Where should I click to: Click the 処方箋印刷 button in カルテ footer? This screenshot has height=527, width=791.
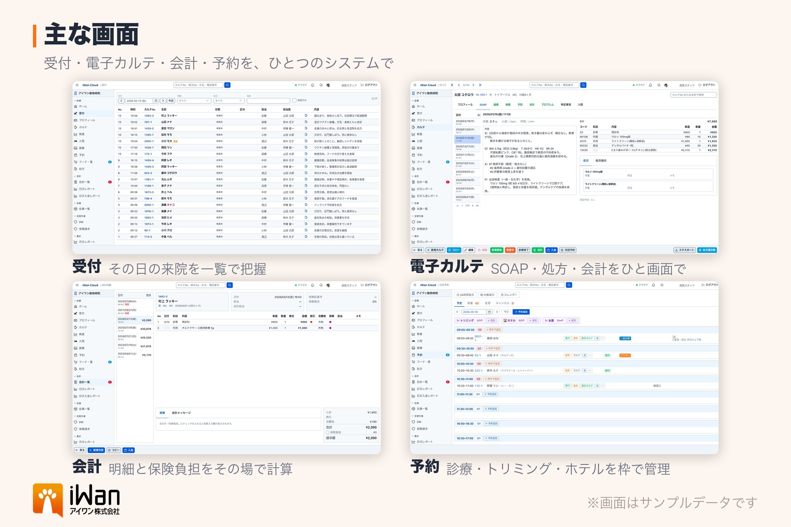pyautogui.click(x=707, y=250)
